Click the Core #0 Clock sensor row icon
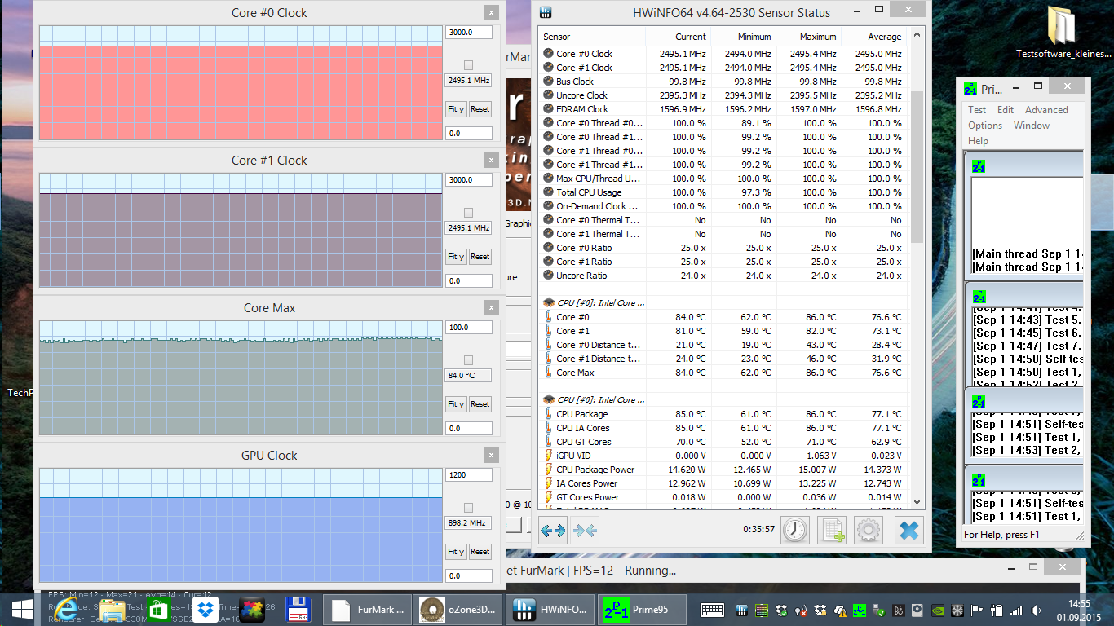The image size is (1114, 626). (548, 54)
